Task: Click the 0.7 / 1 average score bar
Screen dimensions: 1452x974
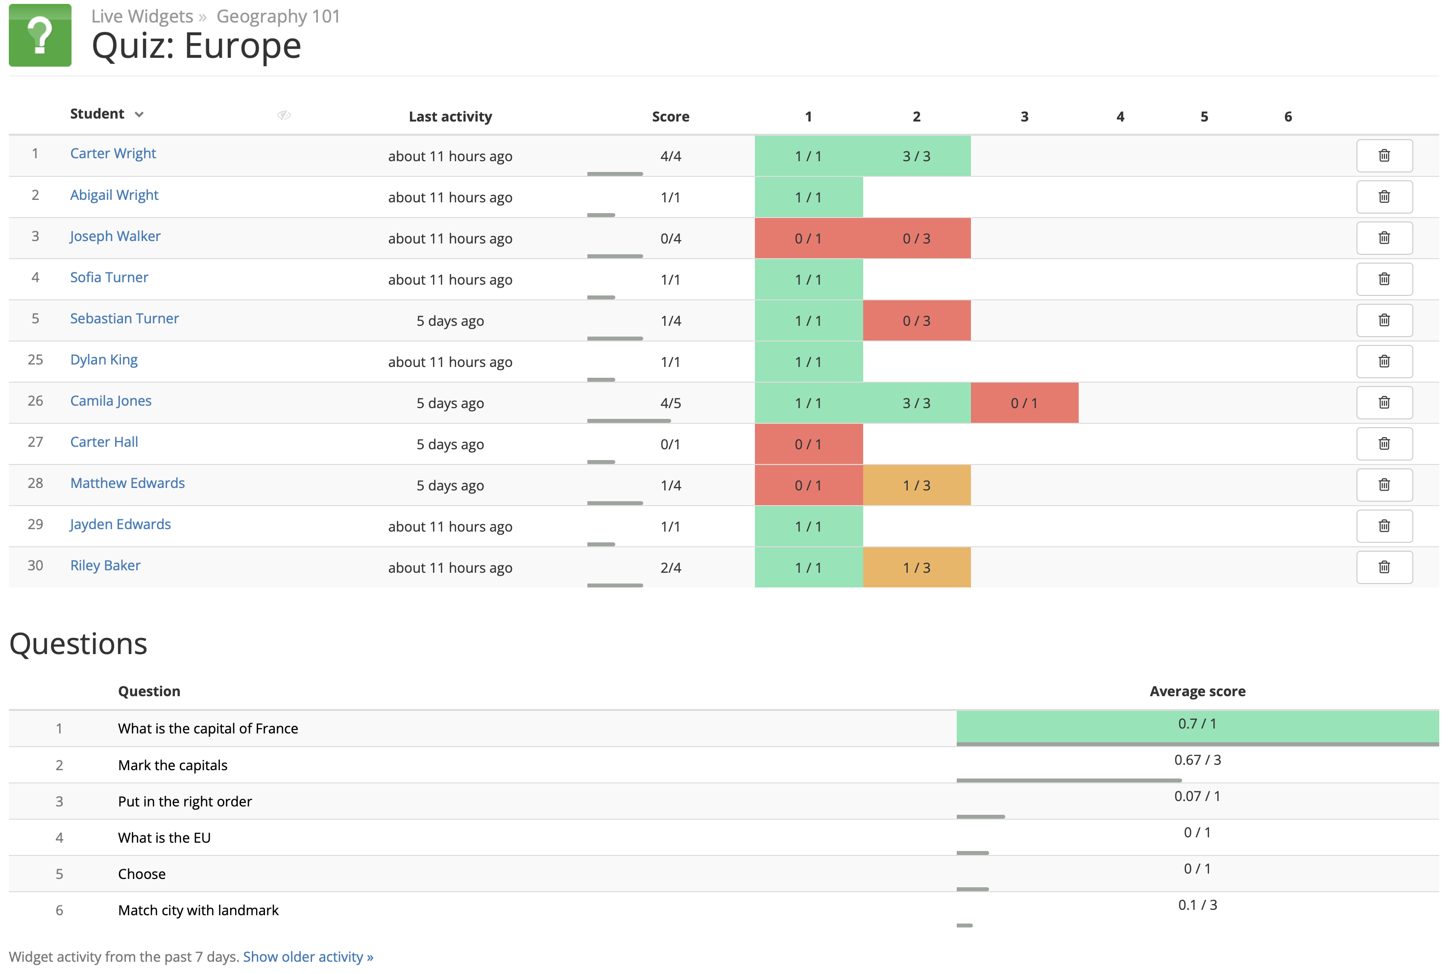Action: (1197, 728)
